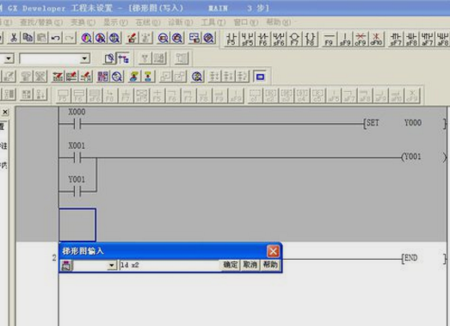Click the 取消 cancel button
The height and width of the screenshot is (326, 450).
250,265
